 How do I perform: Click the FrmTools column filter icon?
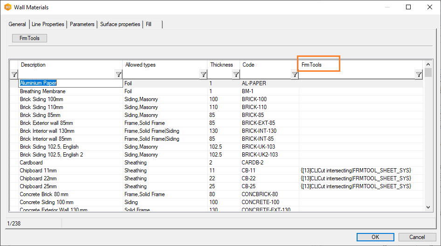pos(419,75)
